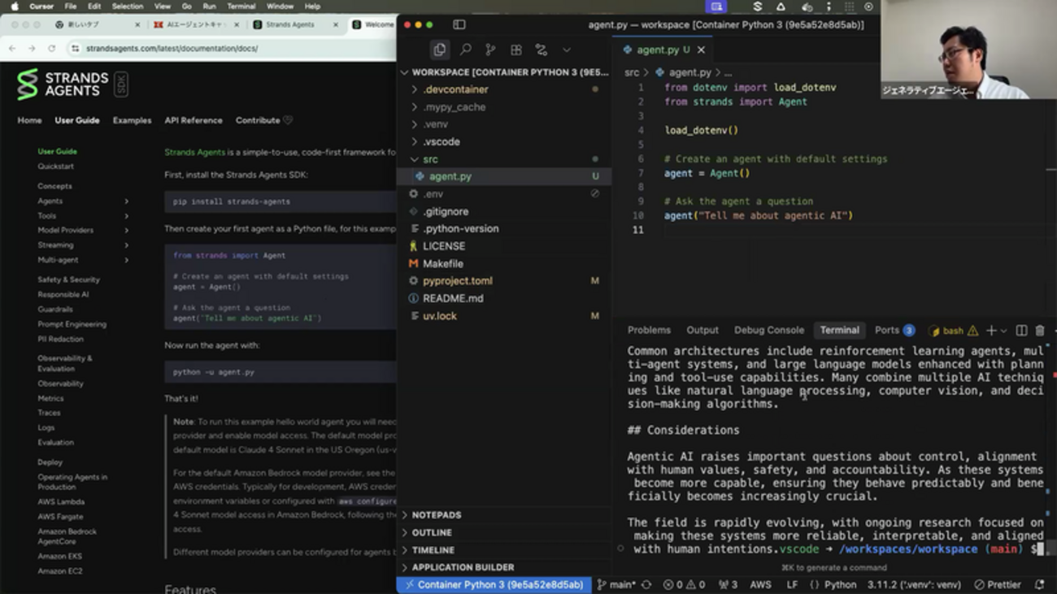Open the Explorer view in activity bar
The height and width of the screenshot is (594, 1057).
click(439, 50)
